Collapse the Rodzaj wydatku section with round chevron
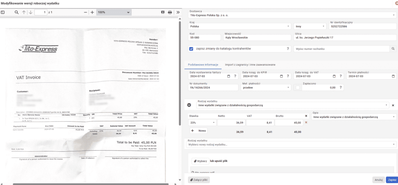This screenshot has height=185, width=398. pos(189,105)
